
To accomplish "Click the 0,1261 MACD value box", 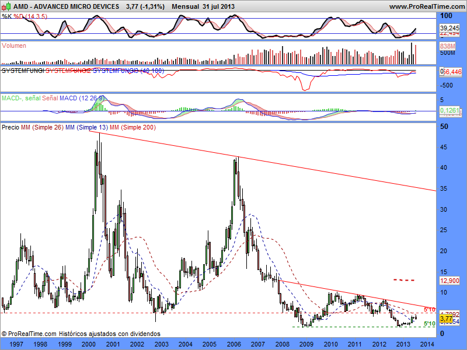I will pyautogui.click(x=449, y=110).
